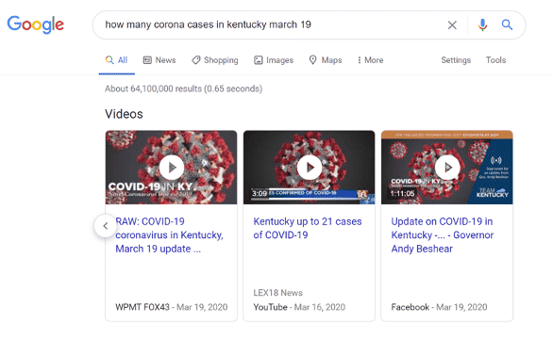Screen dimensions: 553x339
Task: Open link Kentucky up to 21 cases of COVID-19
Action: [x=308, y=228]
